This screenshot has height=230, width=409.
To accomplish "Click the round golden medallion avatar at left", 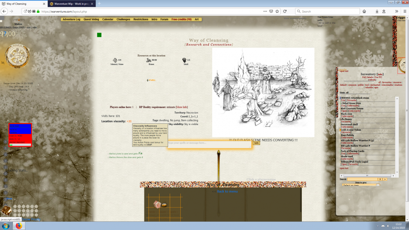I will click(17, 56).
